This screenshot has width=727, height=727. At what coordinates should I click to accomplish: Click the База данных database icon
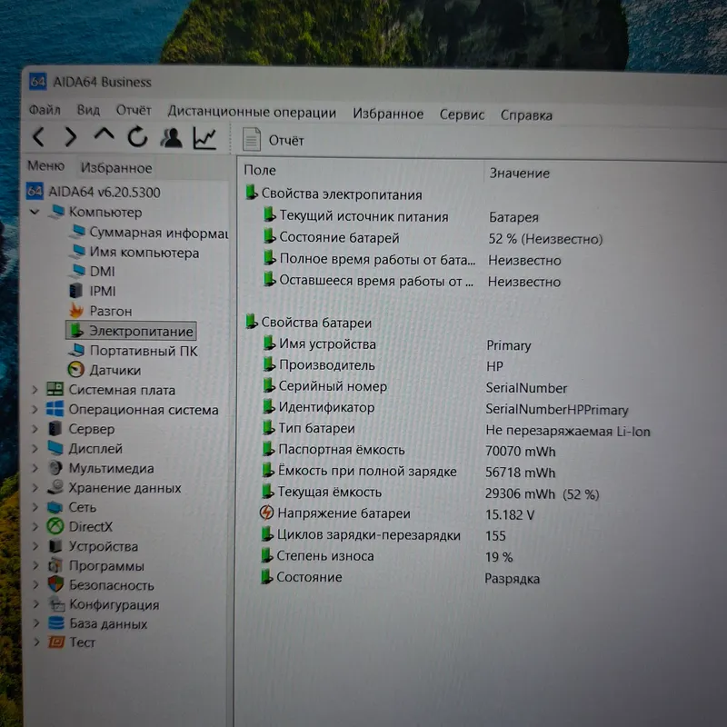pyautogui.click(x=56, y=622)
